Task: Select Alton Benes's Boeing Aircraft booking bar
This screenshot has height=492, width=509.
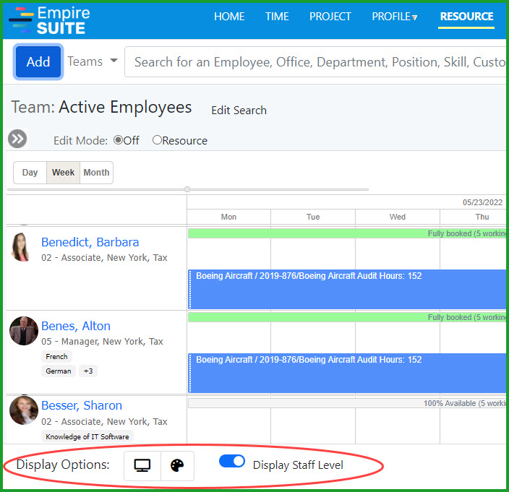Action: pos(347,373)
